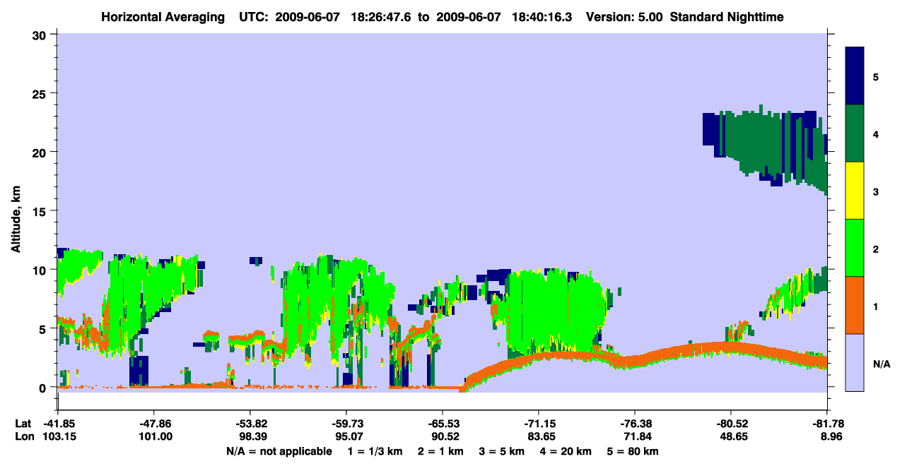Click 'Version: 5.00' in the title
The image size is (919, 471).
tap(624, 16)
